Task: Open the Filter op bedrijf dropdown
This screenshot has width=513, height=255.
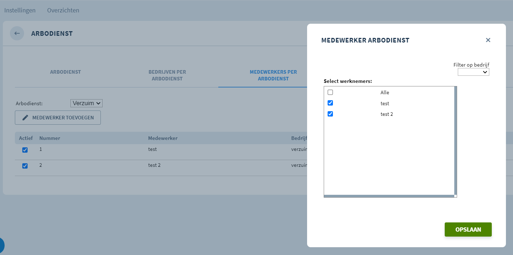Action: tap(473, 72)
